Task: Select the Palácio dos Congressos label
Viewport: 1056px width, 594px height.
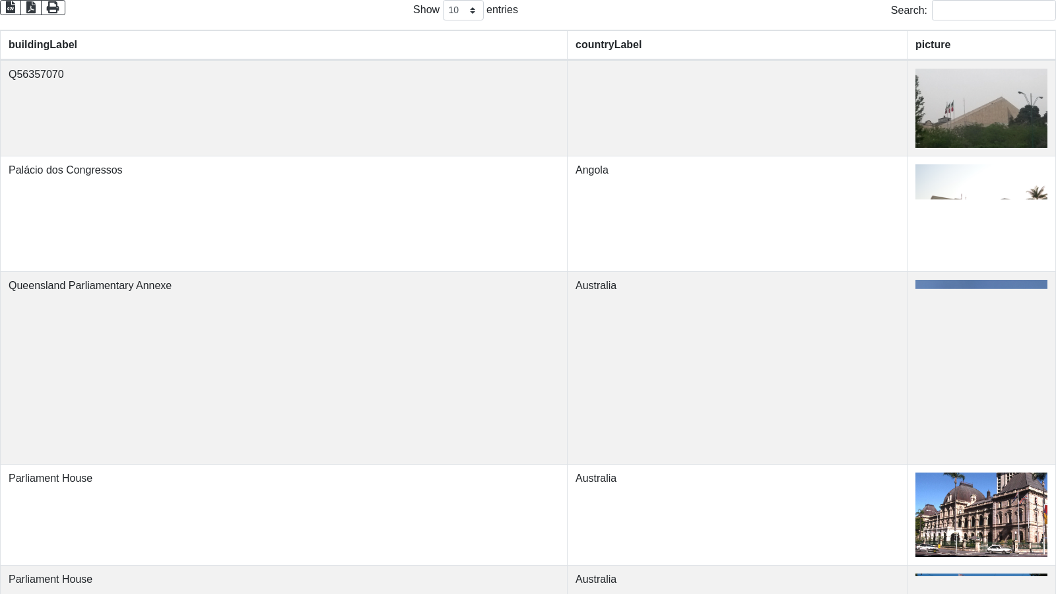Action: click(x=65, y=170)
